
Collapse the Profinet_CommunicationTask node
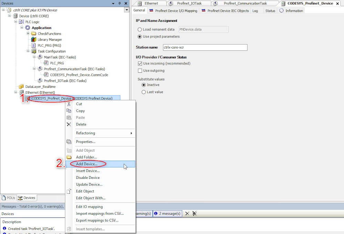(34, 69)
